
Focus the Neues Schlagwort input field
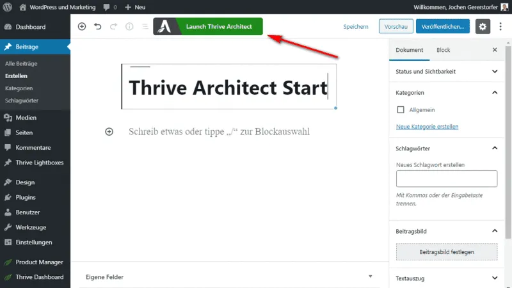(x=447, y=179)
